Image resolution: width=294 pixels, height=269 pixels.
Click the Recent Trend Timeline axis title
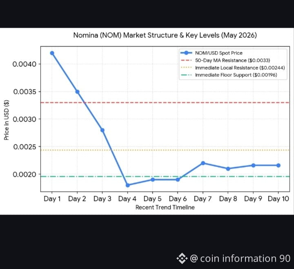165,207
